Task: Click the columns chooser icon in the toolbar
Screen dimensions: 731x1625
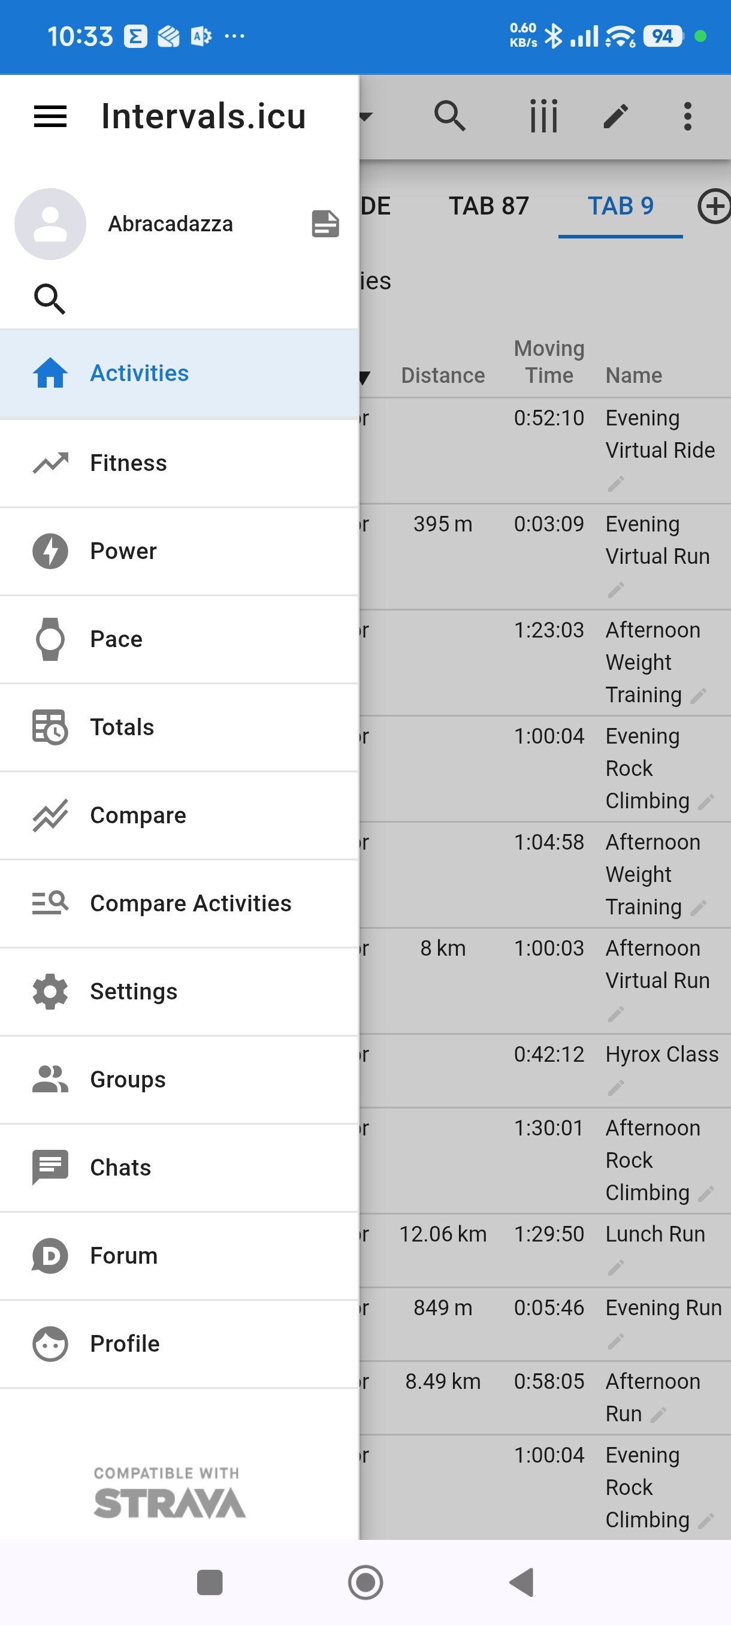Action: 543,116
